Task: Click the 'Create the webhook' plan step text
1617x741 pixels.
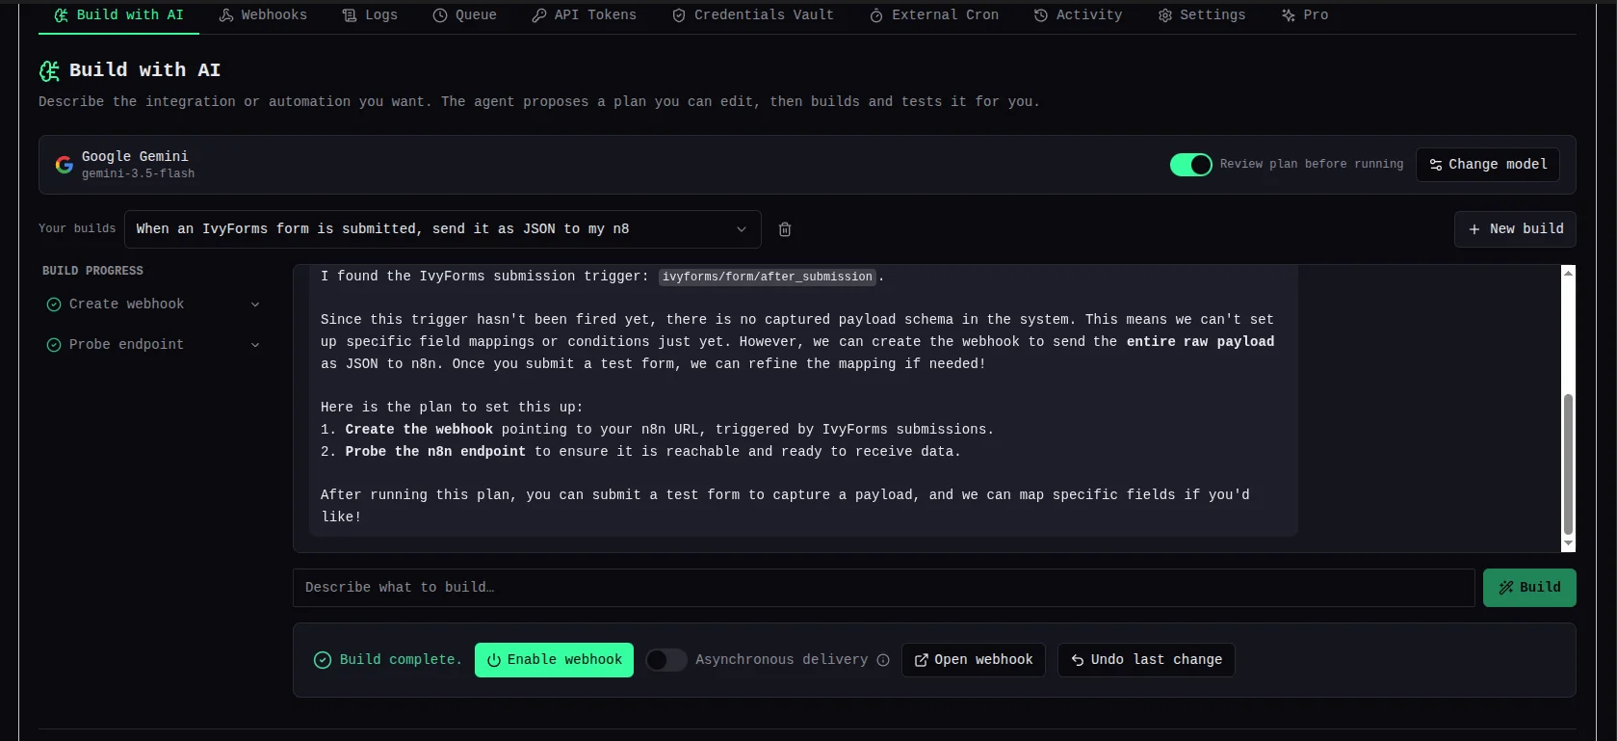Action: tap(419, 430)
